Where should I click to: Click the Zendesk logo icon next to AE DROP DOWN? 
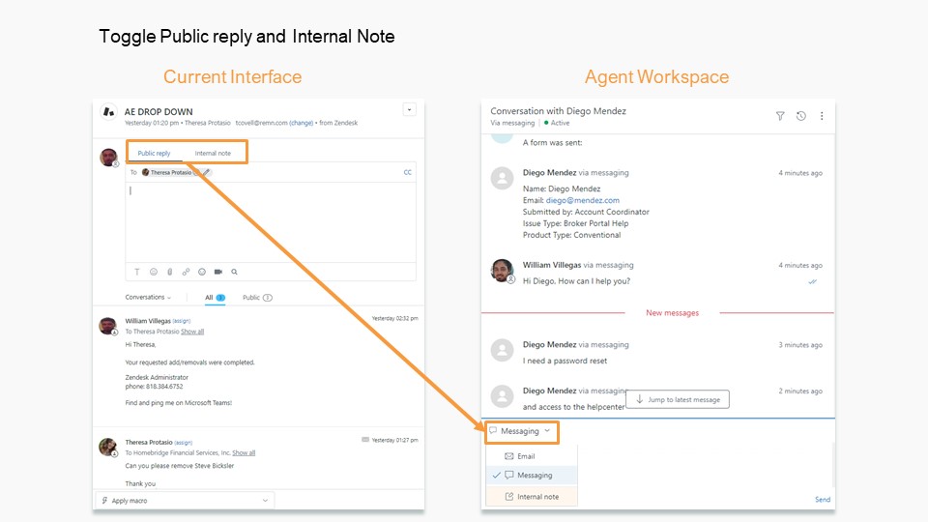coord(109,111)
